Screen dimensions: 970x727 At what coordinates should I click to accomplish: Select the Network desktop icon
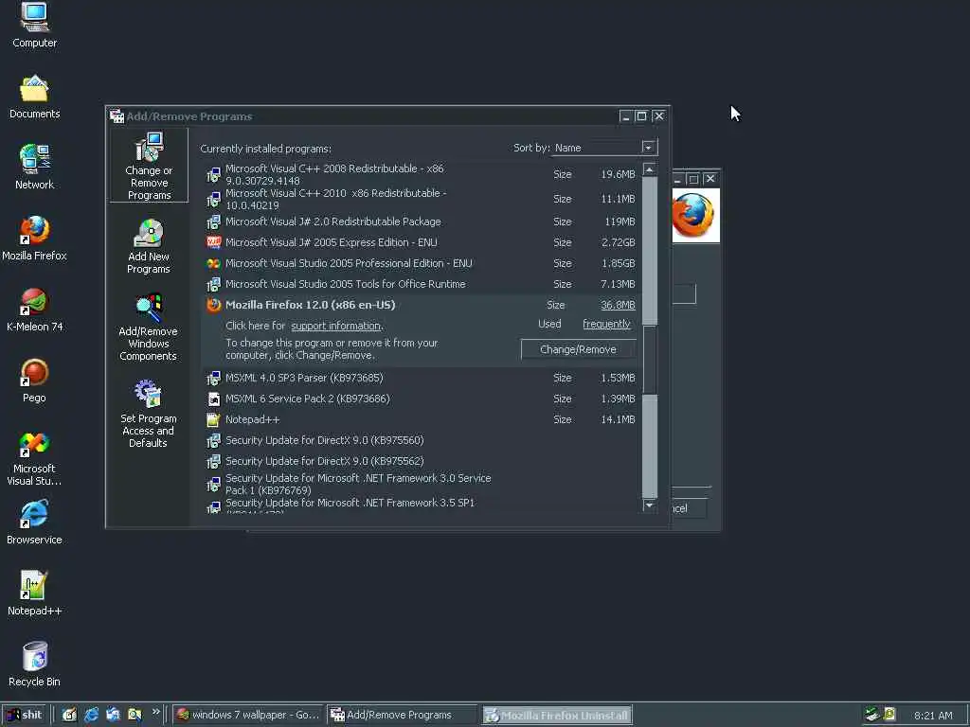click(35, 167)
